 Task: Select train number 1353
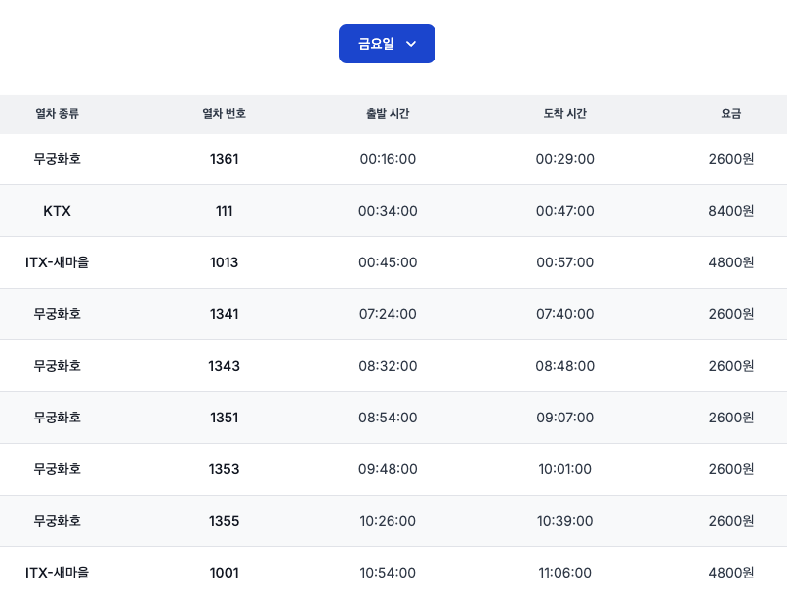[x=225, y=468]
